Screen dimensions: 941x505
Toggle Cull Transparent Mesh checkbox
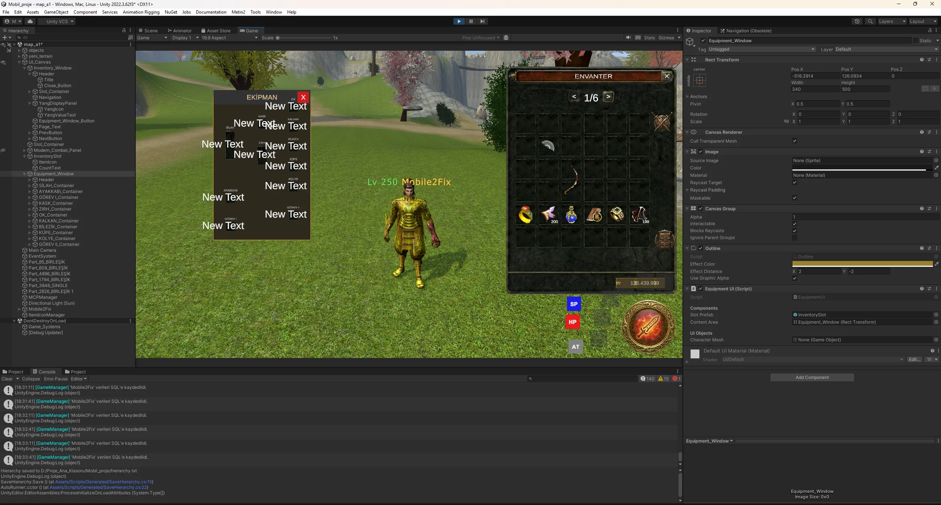coord(795,141)
